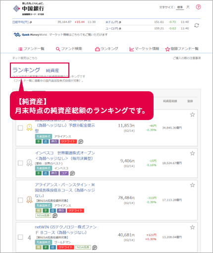Star the netWIN GSテクノロジー fund
213x253 pixels.
(x=192, y=227)
